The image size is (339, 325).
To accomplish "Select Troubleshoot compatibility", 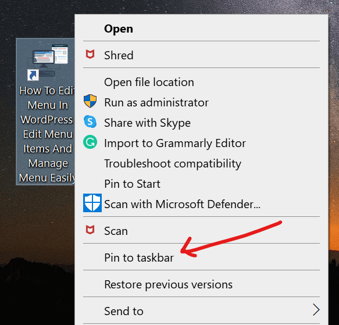I will point(201,163).
